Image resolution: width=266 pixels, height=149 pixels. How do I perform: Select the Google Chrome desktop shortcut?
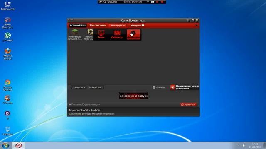[7, 86]
